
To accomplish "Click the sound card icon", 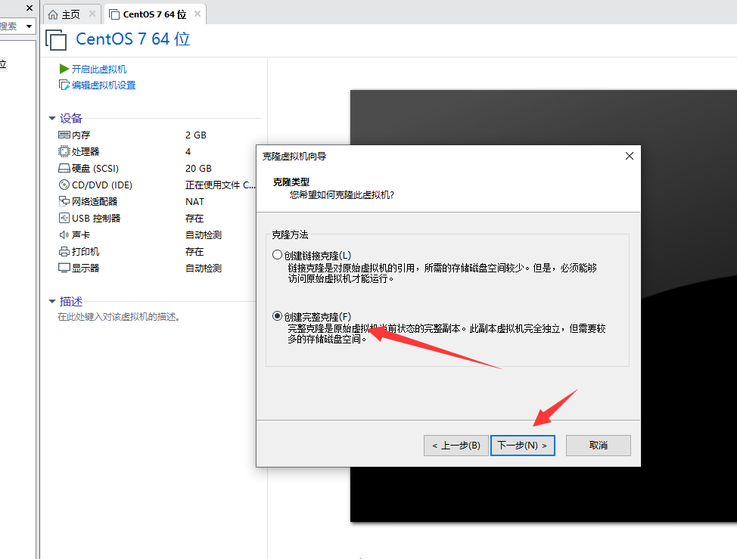I will (64, 235).
